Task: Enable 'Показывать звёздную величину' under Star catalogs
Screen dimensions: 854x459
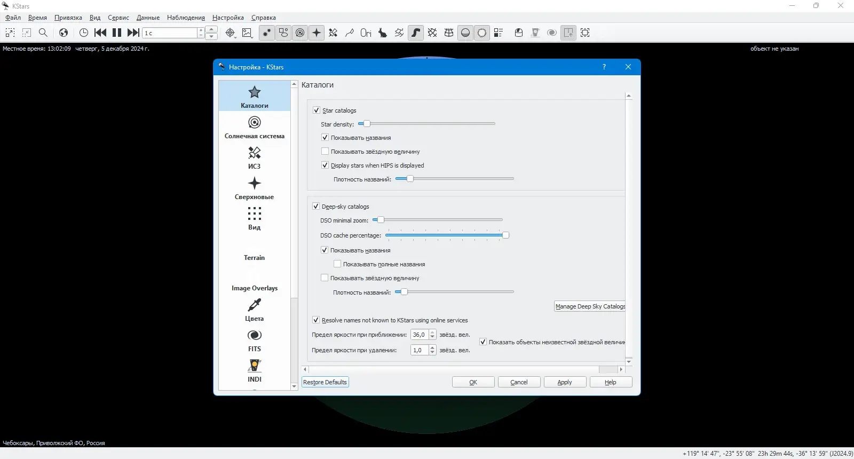Action: pos(325,152)
